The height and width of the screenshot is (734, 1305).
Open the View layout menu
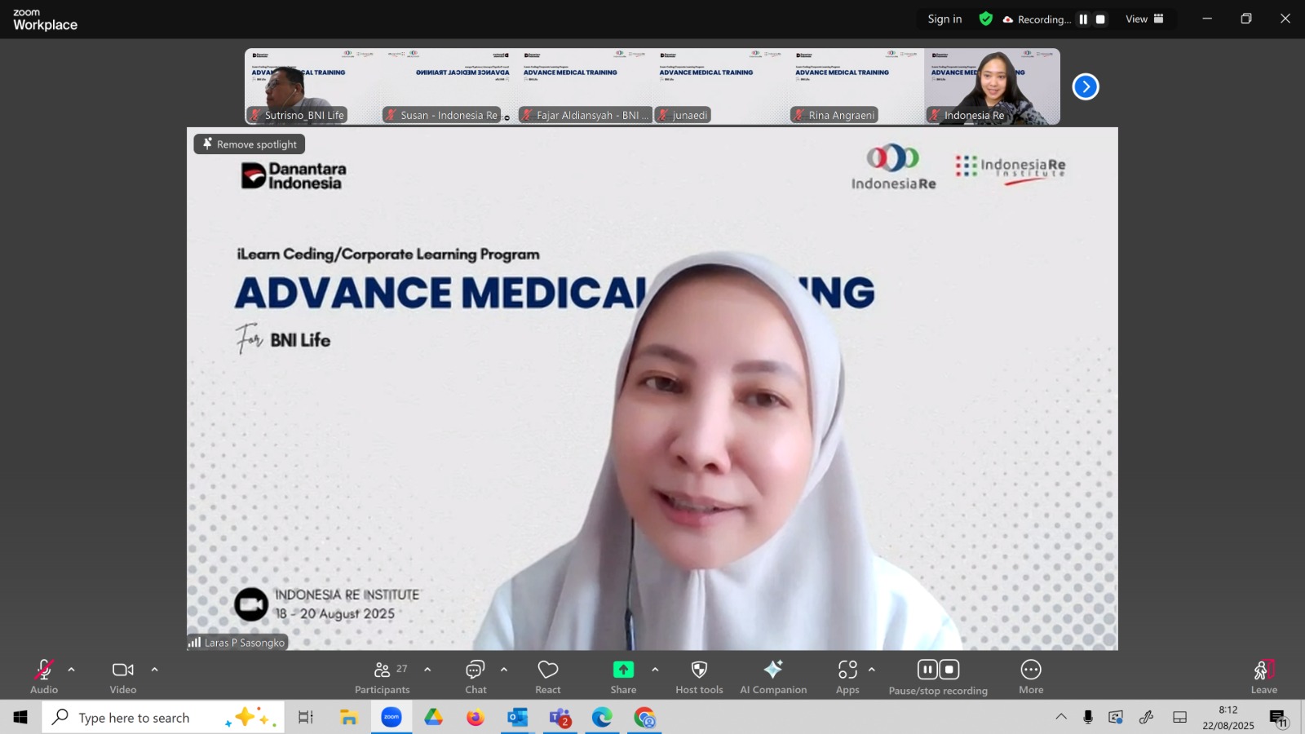click(1144, 20)
